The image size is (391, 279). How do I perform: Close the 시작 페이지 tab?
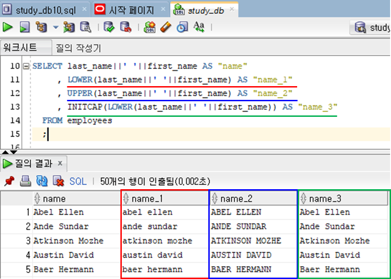click(163, 10)
